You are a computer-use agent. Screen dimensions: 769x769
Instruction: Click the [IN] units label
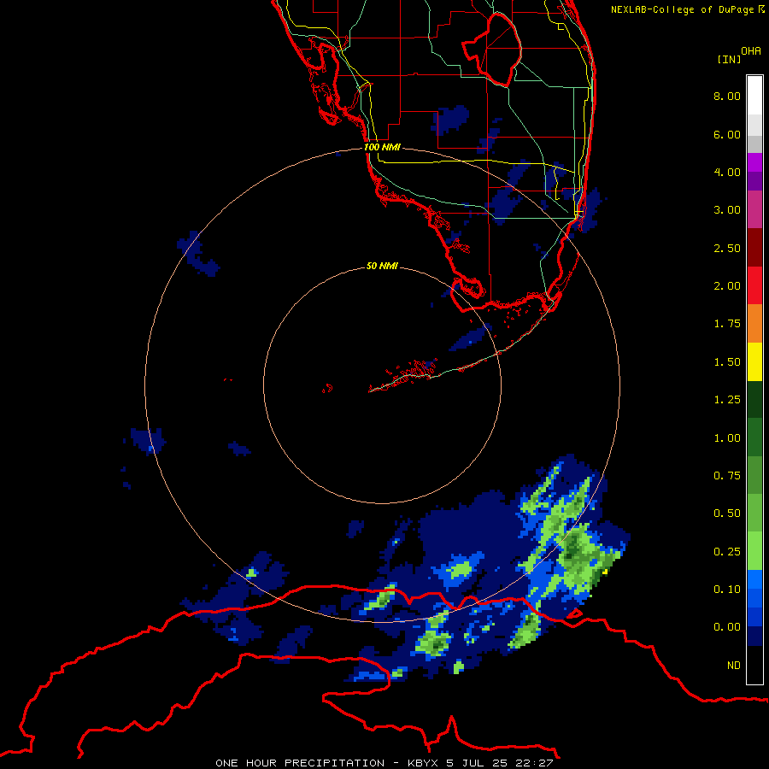click(x=729, y=59)
